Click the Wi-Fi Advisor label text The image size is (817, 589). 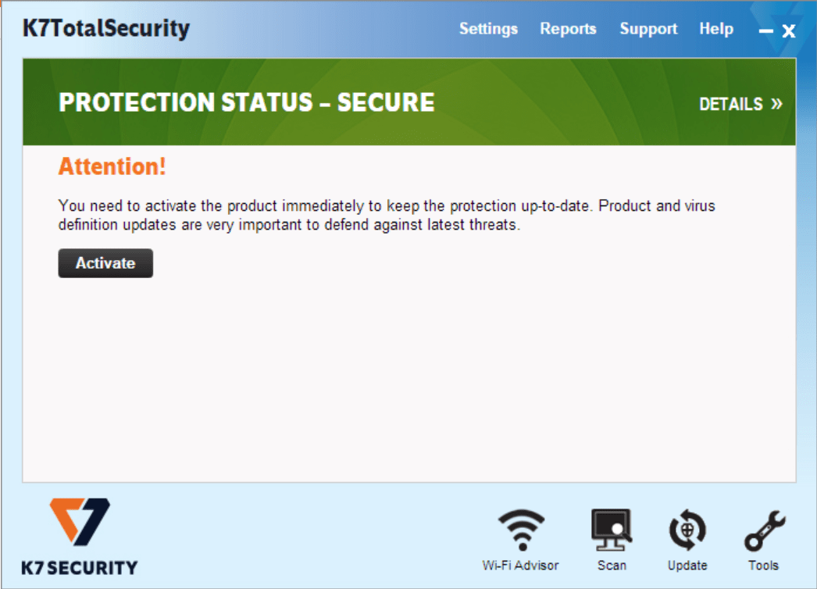(522, 565)
